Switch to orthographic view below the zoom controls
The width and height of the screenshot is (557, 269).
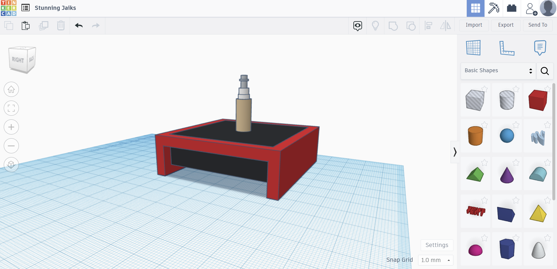pos(11,164)
